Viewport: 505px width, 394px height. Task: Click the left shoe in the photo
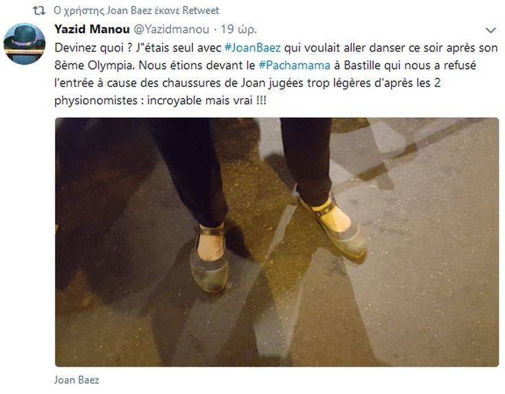tap(210, 258)
